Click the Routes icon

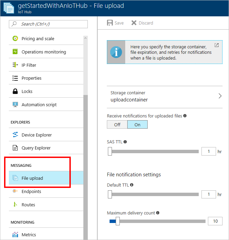coord(15,204)
